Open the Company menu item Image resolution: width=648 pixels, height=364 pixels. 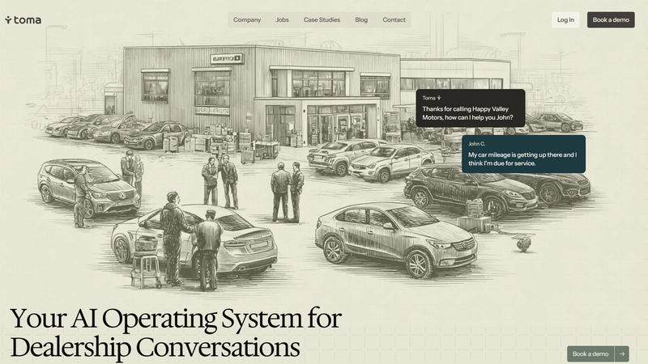247,19
